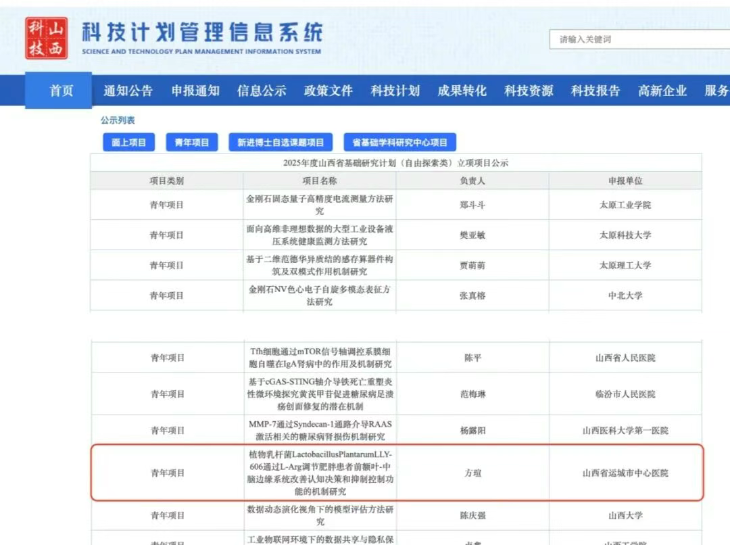Click the 面上项目 filter button

pyautogui.click(x=128, y=143)
